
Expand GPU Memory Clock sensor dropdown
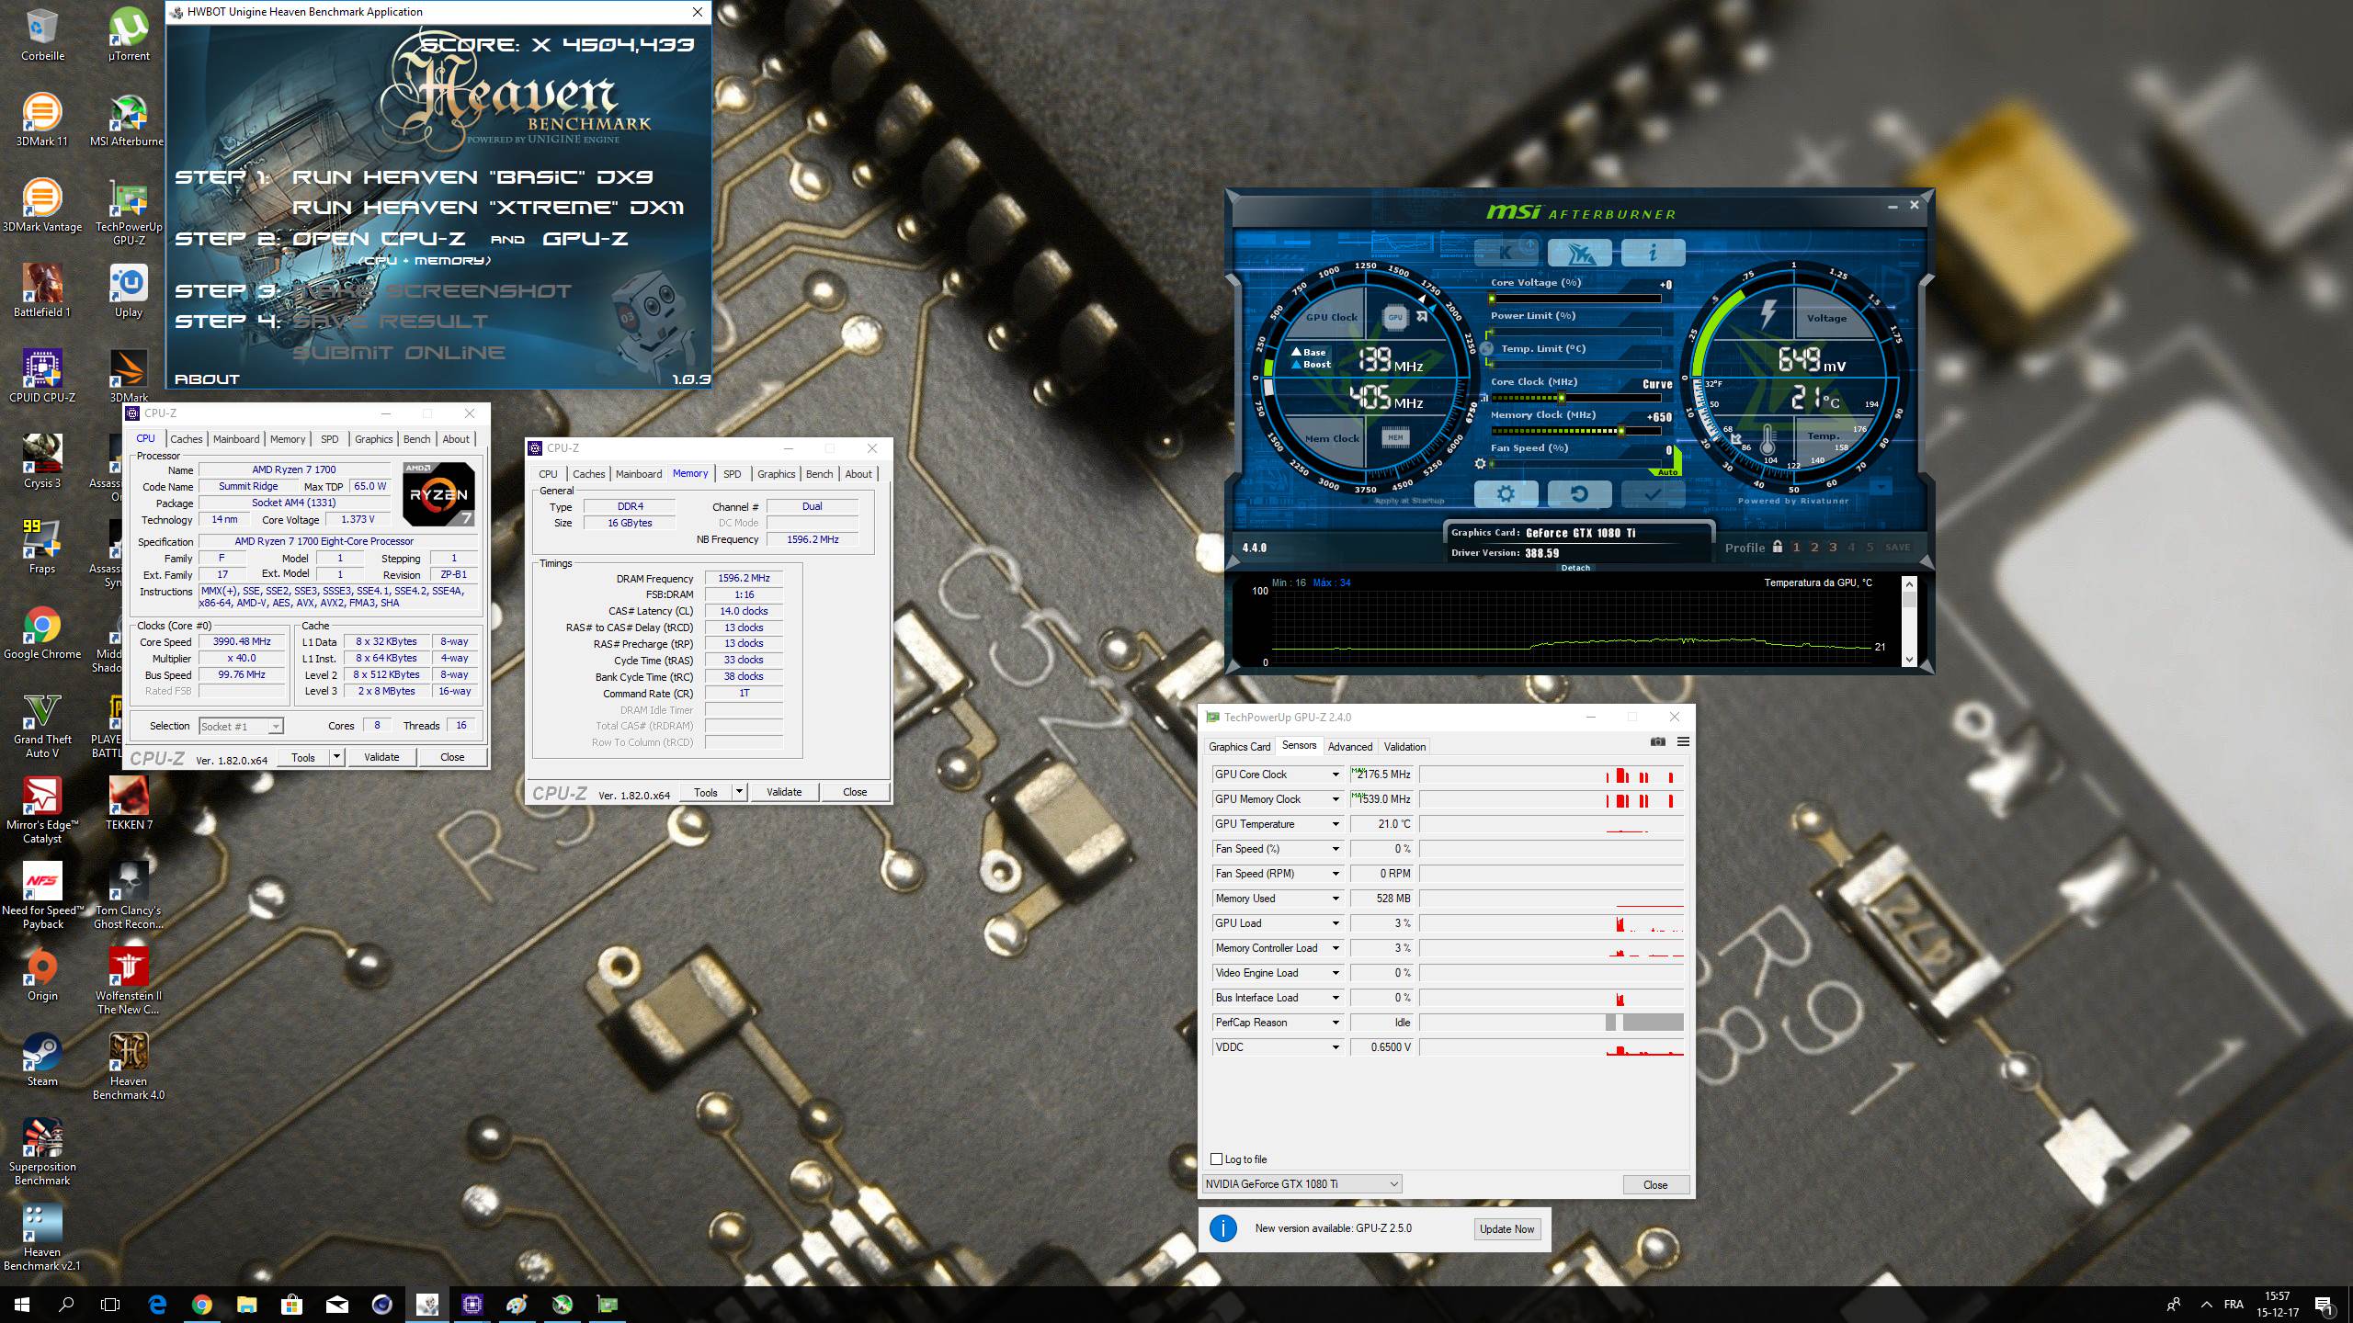(1336, 799)
